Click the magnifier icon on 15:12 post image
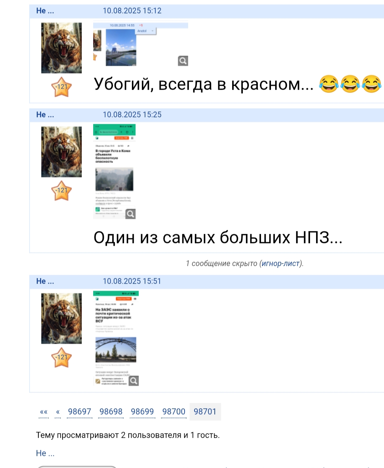Viewport: 384px width, 468px height. (183, 61)
